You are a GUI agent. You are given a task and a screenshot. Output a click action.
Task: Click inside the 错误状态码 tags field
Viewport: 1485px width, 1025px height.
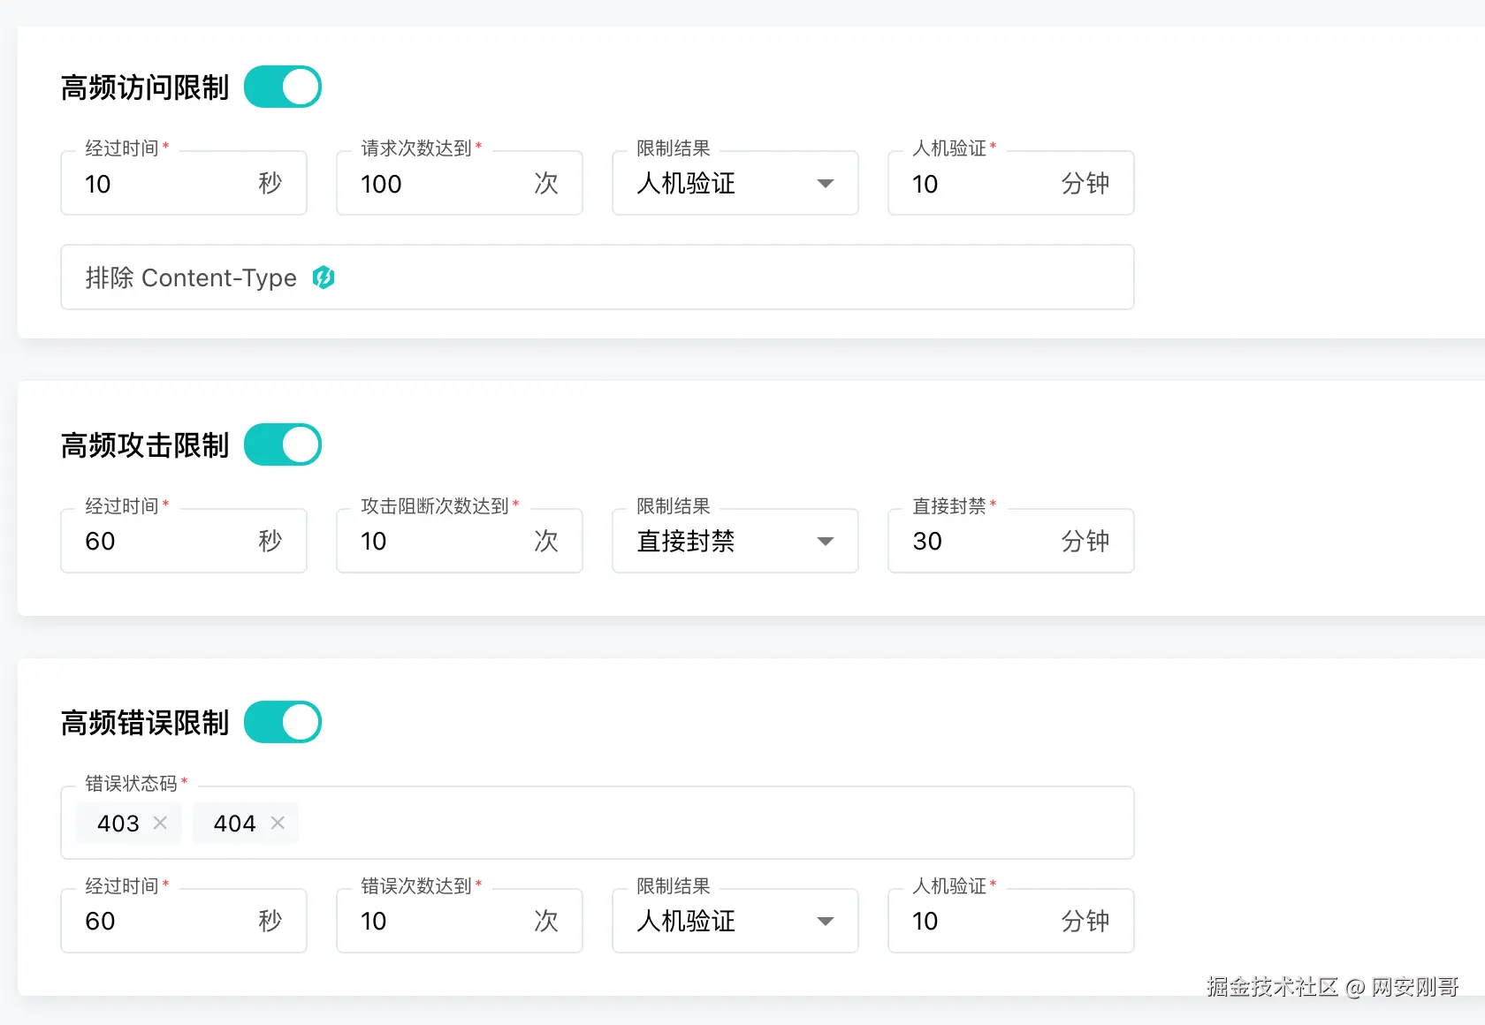click(x=707, y=824)
